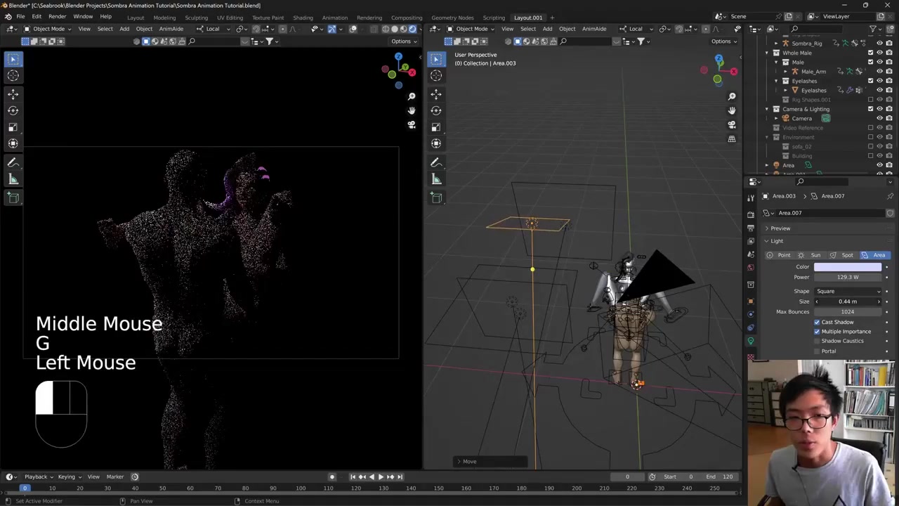Open Options in the right viewport header
Screen dimensions: 899x506
coord(723,41)
